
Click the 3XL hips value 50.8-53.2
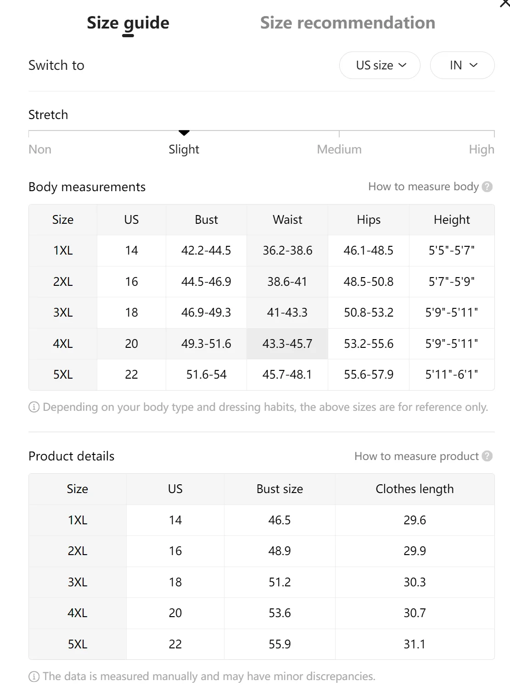(x=369, y=312)
